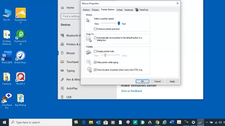The width and height of the screenshot is (225, 126).
Task: Click the Type here to search box
Action: (x=40, y=122)
